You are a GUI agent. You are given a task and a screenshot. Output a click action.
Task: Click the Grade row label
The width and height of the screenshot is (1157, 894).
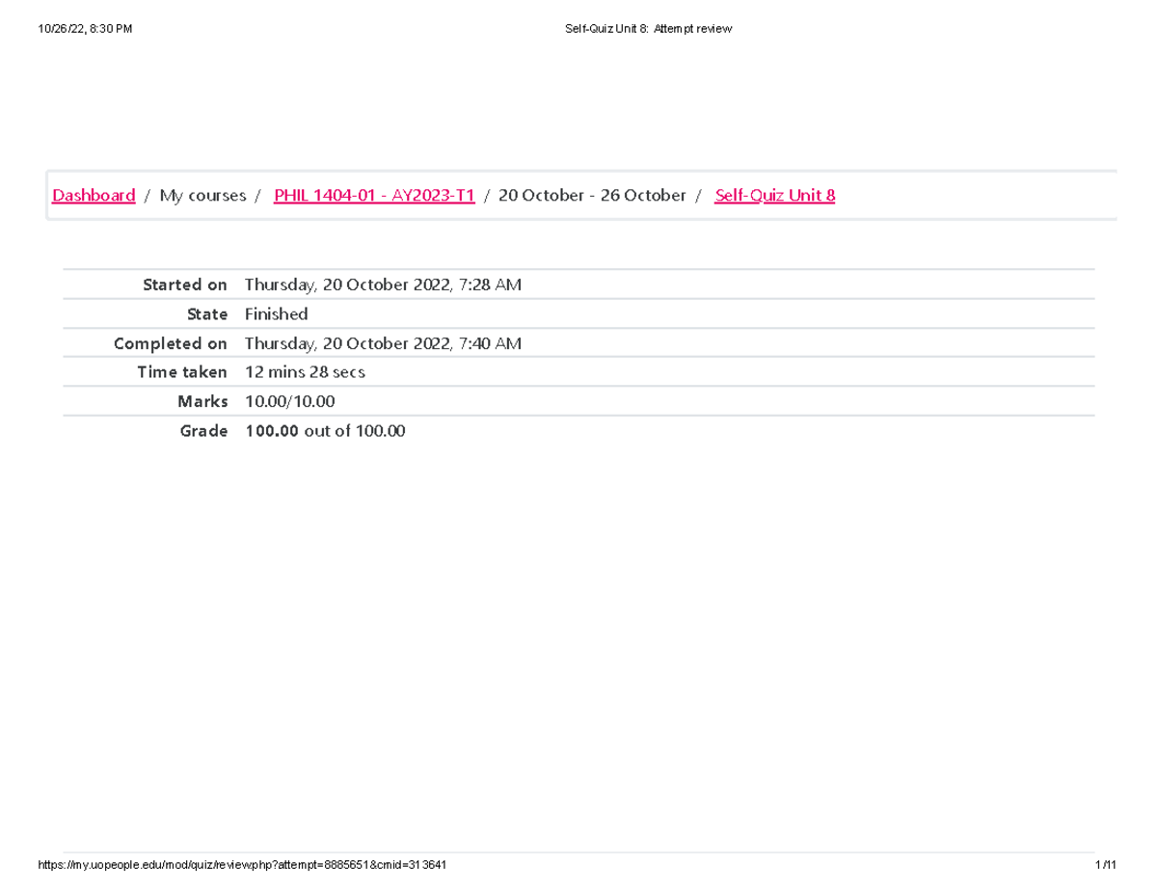click(203, 430)
